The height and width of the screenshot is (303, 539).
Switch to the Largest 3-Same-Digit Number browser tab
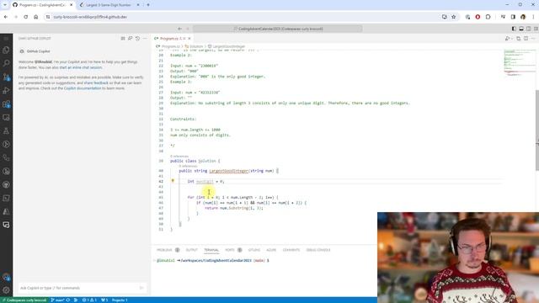click(x=109, y=5)
